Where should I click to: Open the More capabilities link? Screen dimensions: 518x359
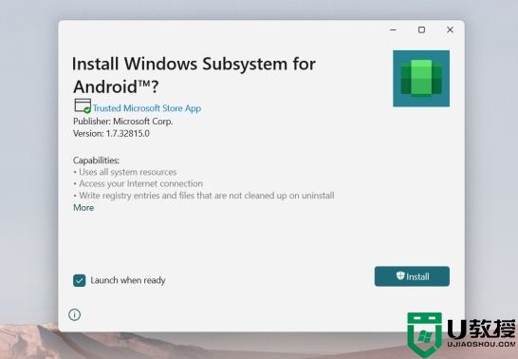point(83,208)
